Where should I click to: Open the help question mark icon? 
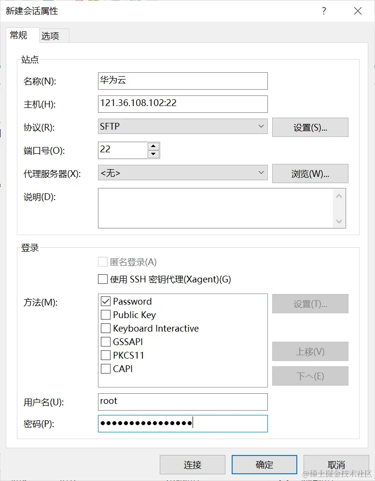click(x=324, y=11)
